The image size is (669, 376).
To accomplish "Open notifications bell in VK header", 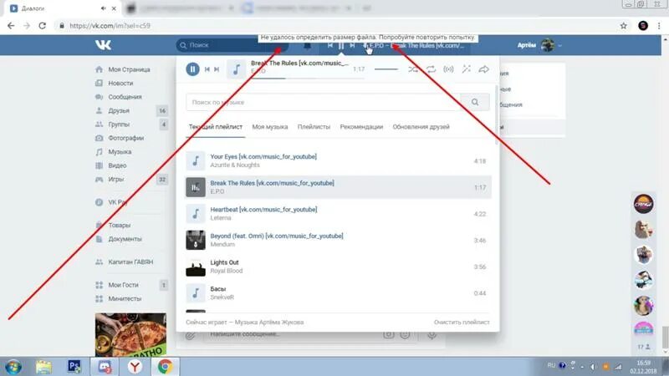I will (x=307, y=46).
